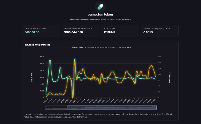Click the "Amount (SOL)" left axis title
Image resolution: width=201 pixels, height=124 pixels.
tap(32, 77)
